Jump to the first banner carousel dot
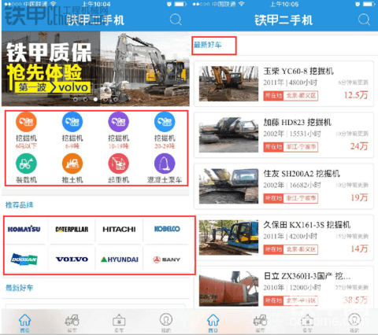 click(76, 99)
